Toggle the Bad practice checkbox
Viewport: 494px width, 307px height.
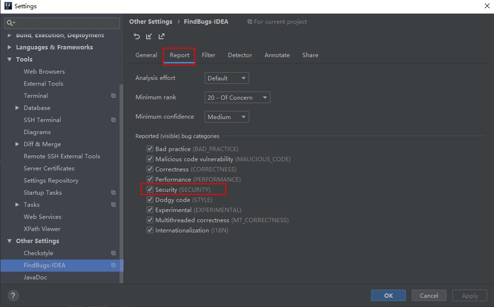click(150, 149)
